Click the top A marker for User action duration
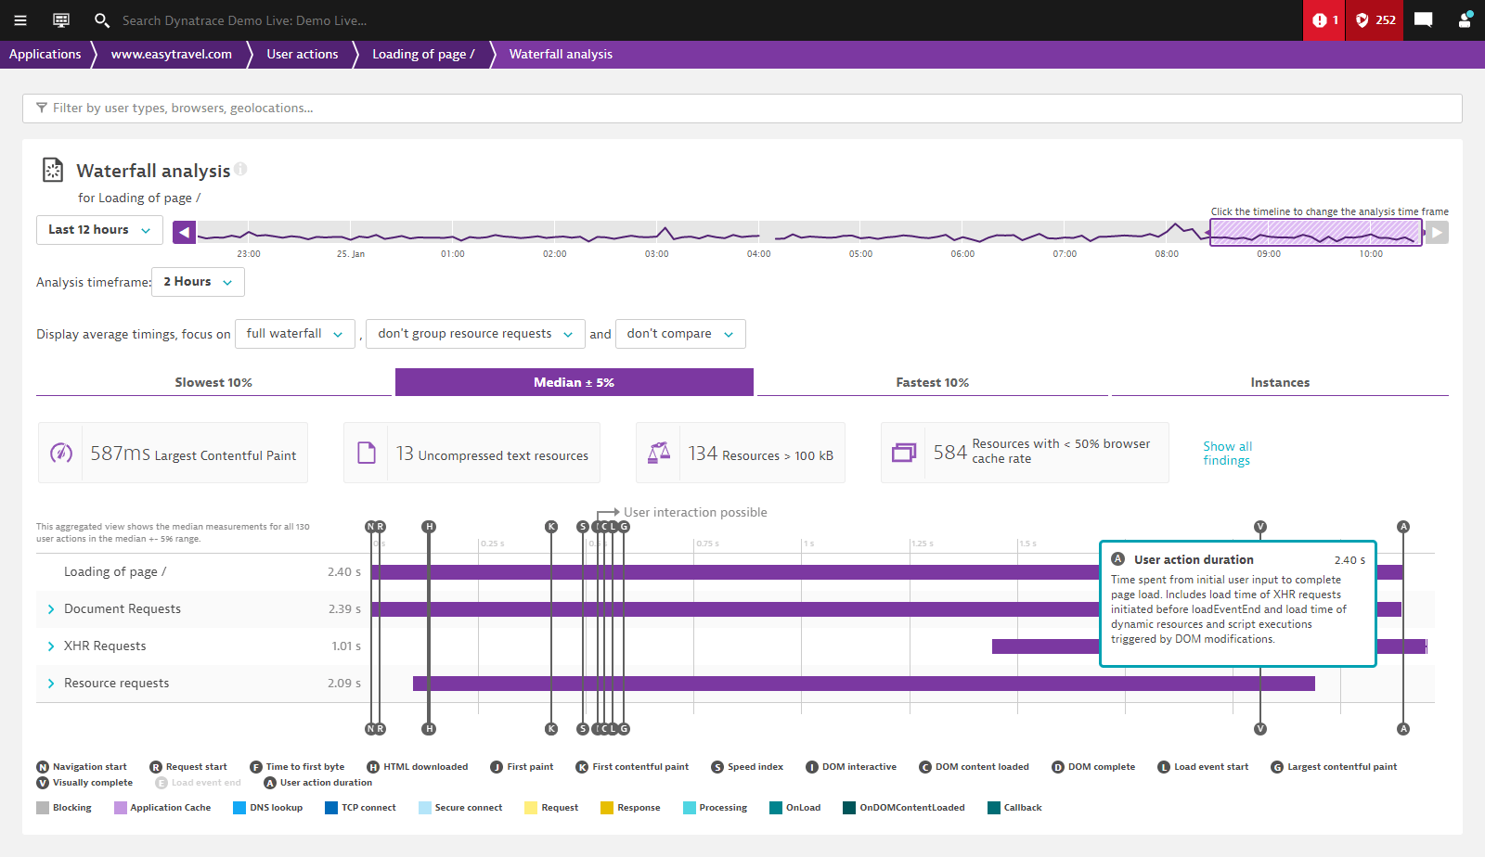1485x857 pixels. pyautogui.click(x=1403, y=527)
